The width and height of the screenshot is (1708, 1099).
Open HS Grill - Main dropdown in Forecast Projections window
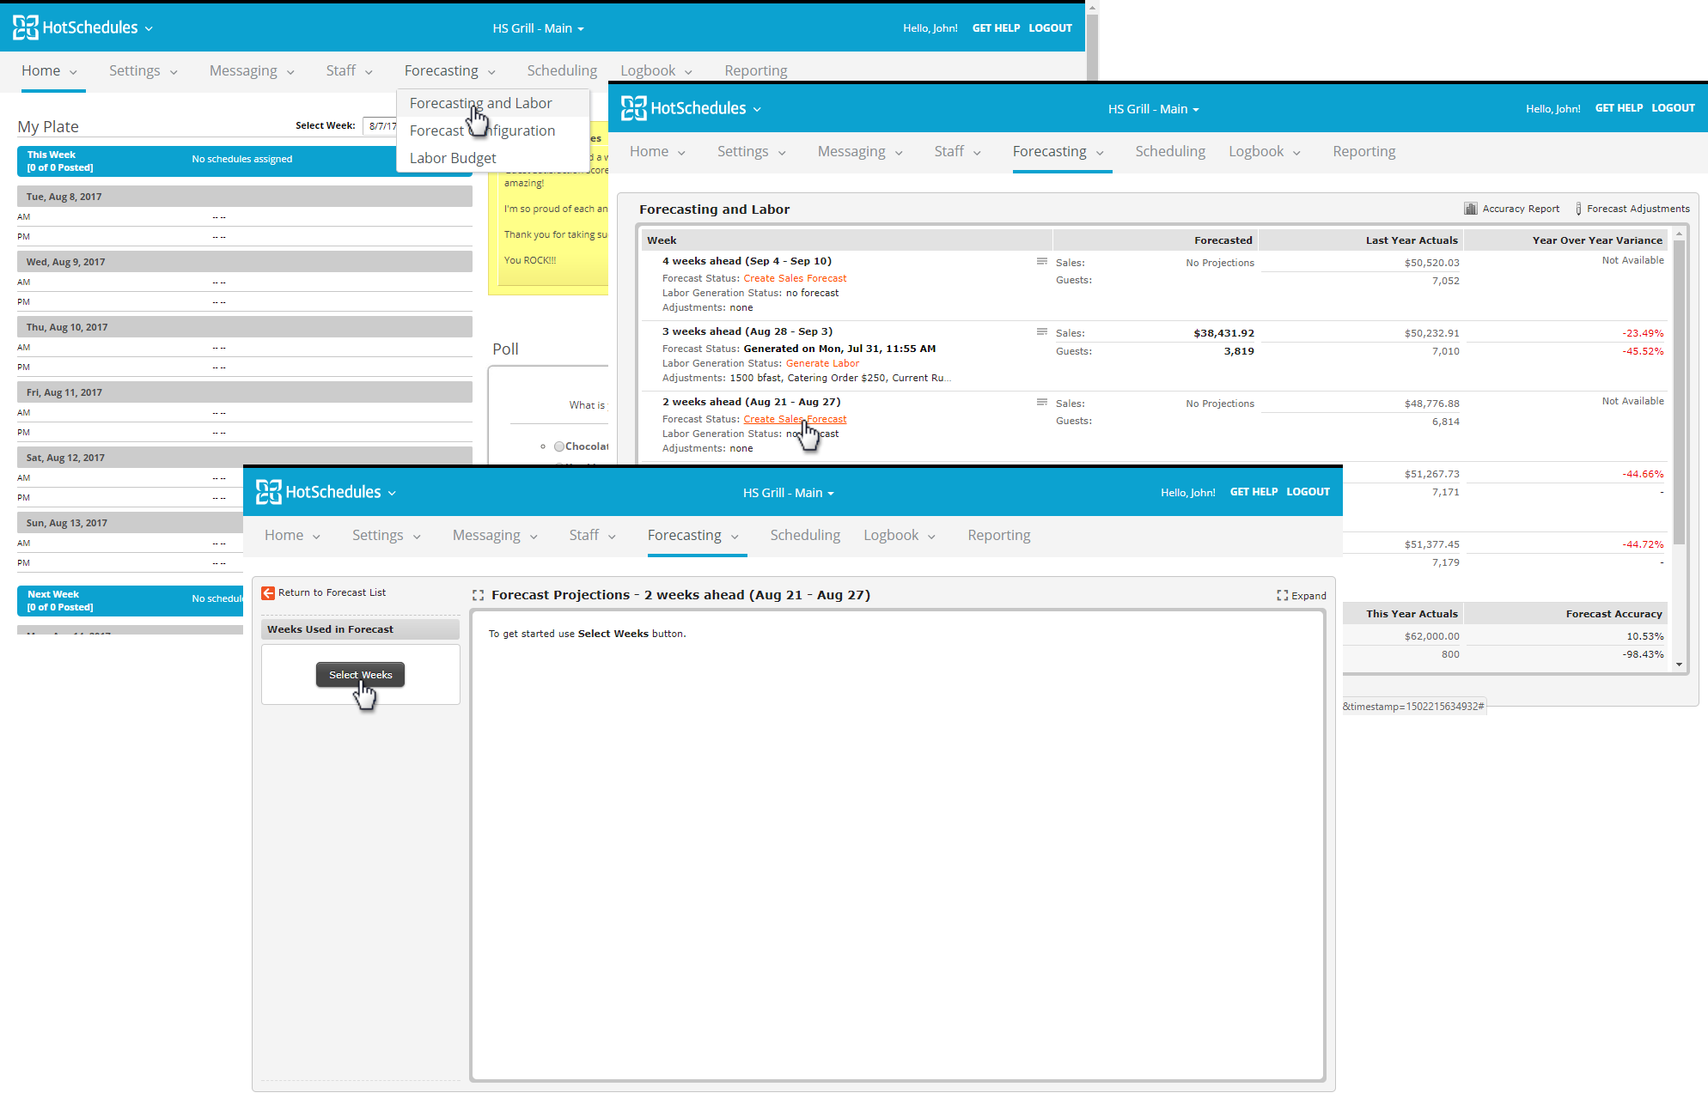point(788,493)
